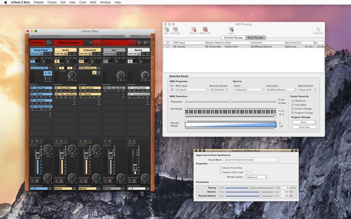The height and width of the screenshot is (219, 351).
Task: Disable the Aftertouch checkbox
Action: pyautogui.click(x=293, y=101)
